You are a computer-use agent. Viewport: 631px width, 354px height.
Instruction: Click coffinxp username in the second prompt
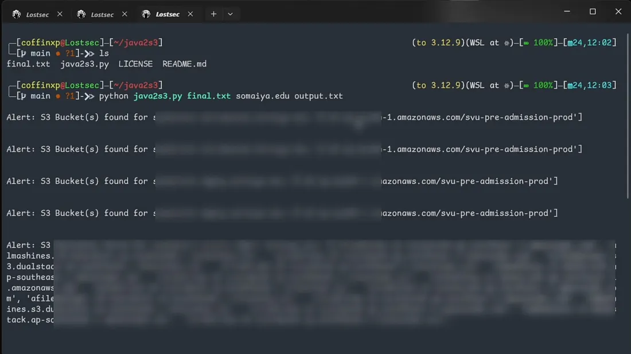tap(40, 85)
